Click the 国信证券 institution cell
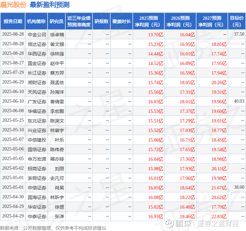The width and height of the screenshot is (246, 231). 37,149
